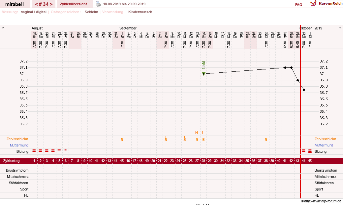Click the heavy bleeding mark on cycle day 45
Image resolution: width=343 pixels, height=205 pixels.
pos(310,151)
